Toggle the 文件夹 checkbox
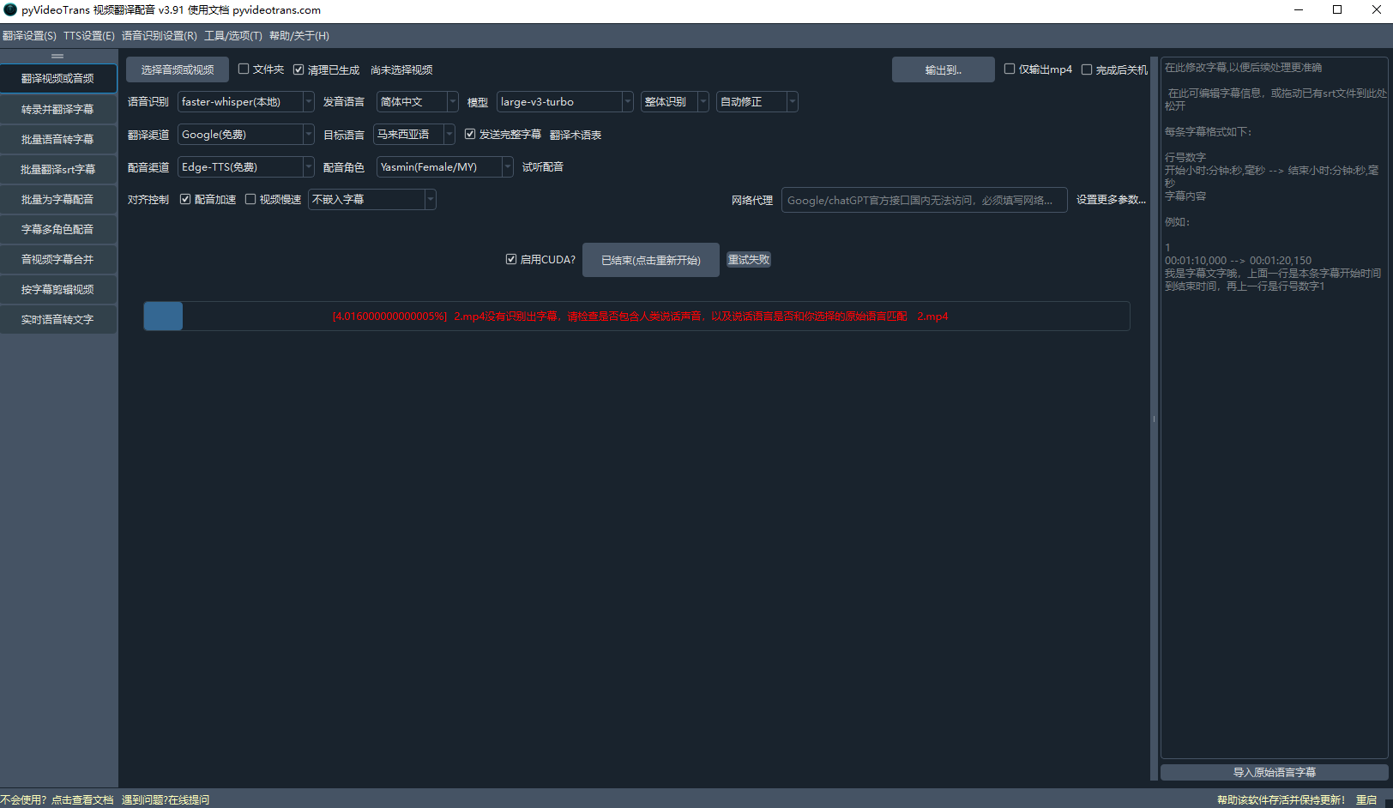The height and width of the screenshot is (808, 1393). (x=244, y=69)
